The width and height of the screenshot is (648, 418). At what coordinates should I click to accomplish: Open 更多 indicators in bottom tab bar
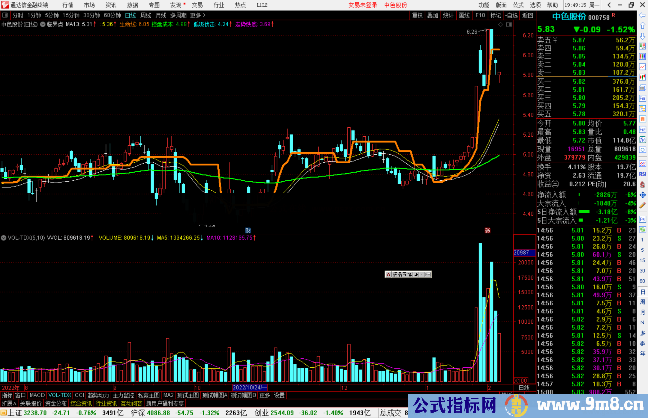coord(265,395)
